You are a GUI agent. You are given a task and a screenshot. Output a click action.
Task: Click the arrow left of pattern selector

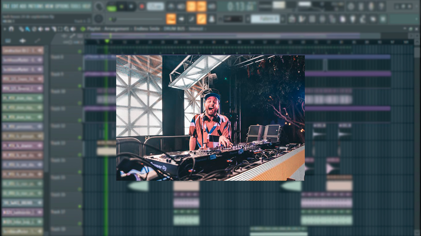click(x=247, y=19)
